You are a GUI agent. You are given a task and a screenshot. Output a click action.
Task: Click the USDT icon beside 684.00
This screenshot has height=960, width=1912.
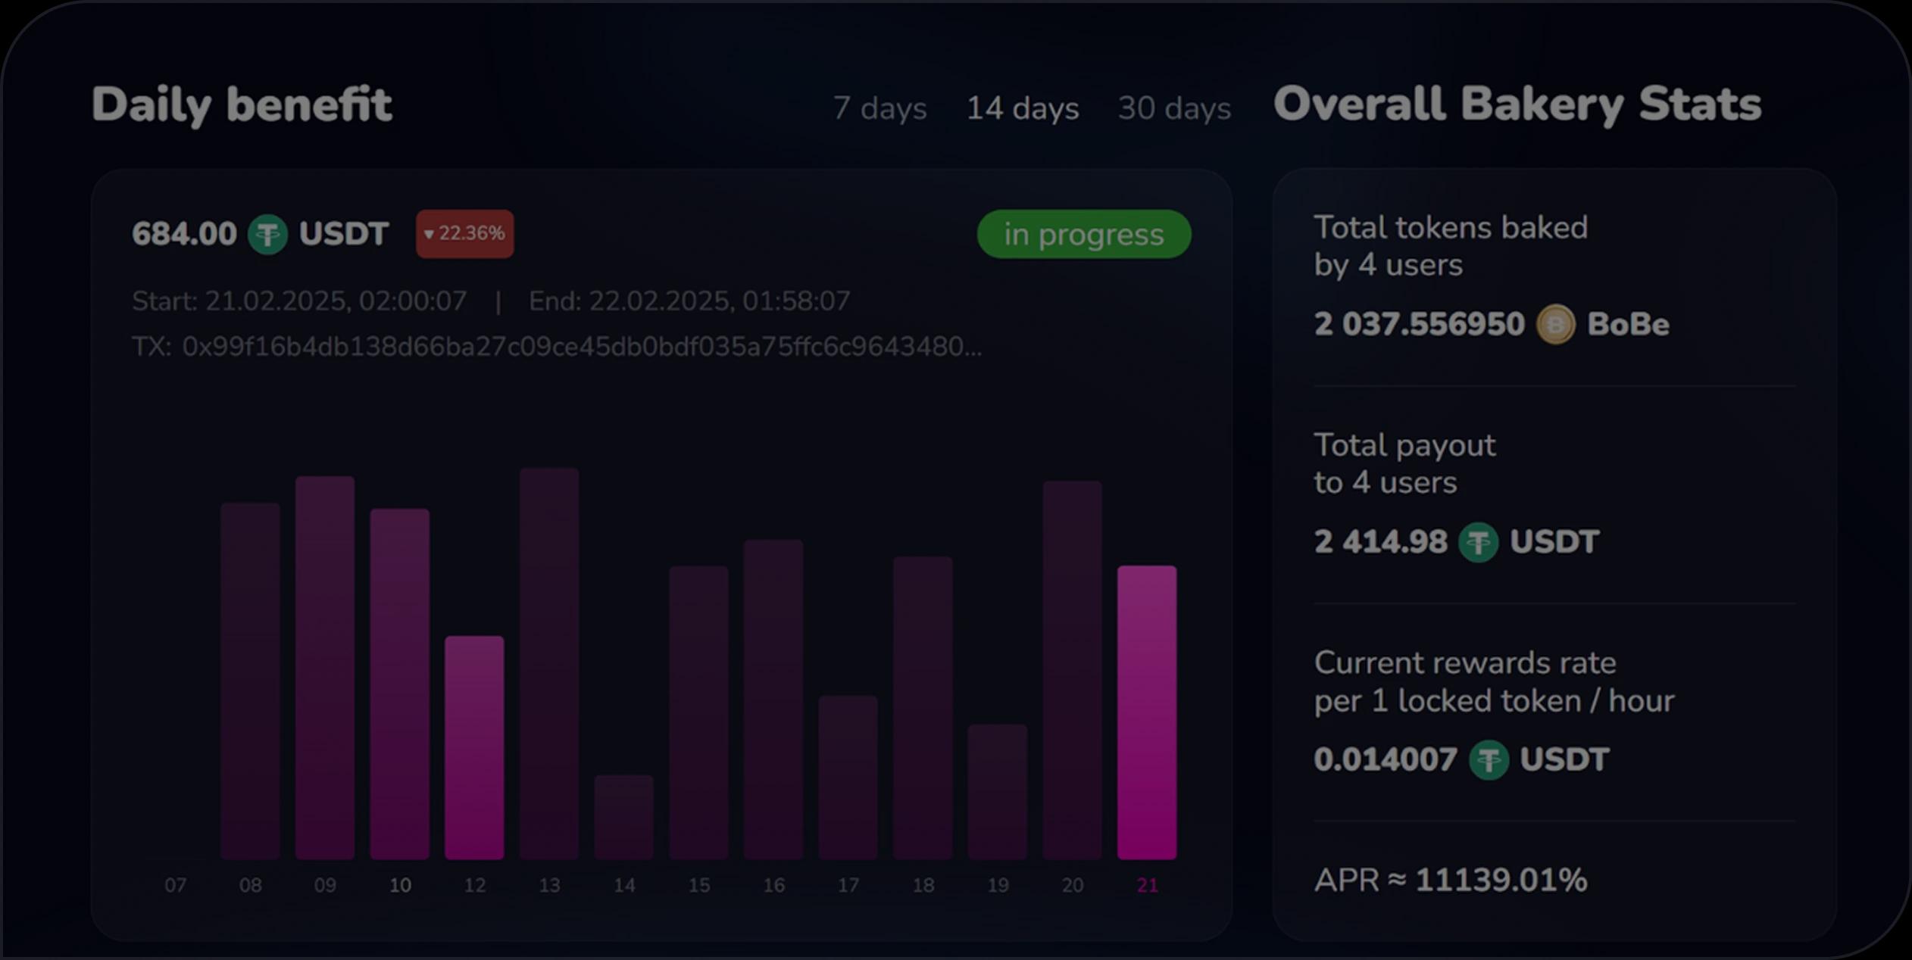pos(267,234)
